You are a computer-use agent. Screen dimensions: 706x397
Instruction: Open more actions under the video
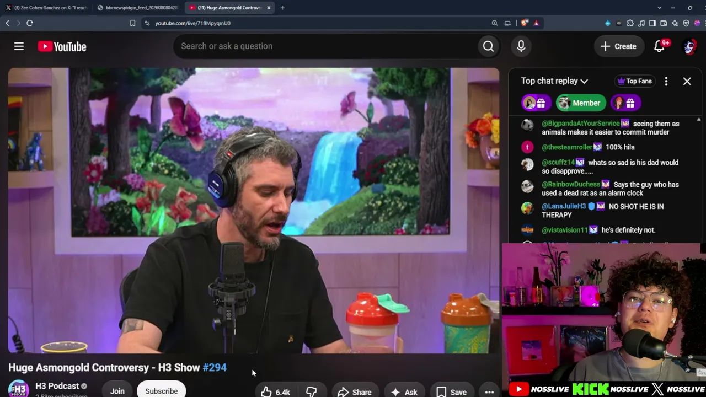point(489,392)
